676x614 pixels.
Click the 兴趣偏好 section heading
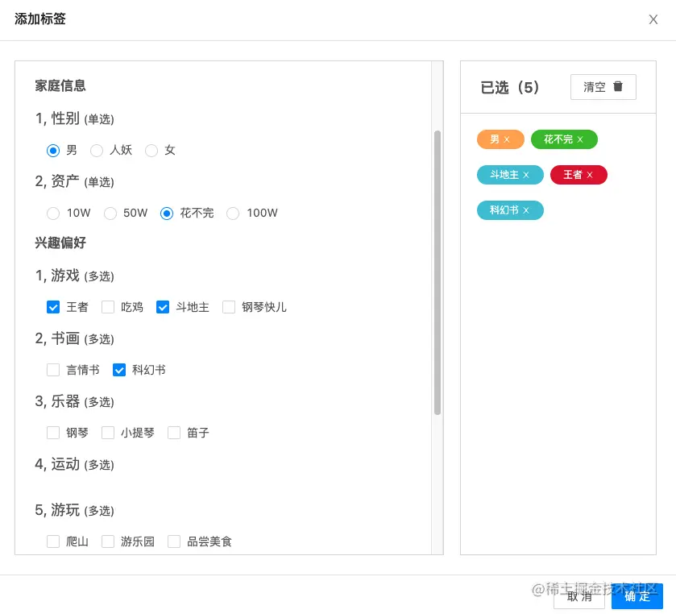pos(60,243)
